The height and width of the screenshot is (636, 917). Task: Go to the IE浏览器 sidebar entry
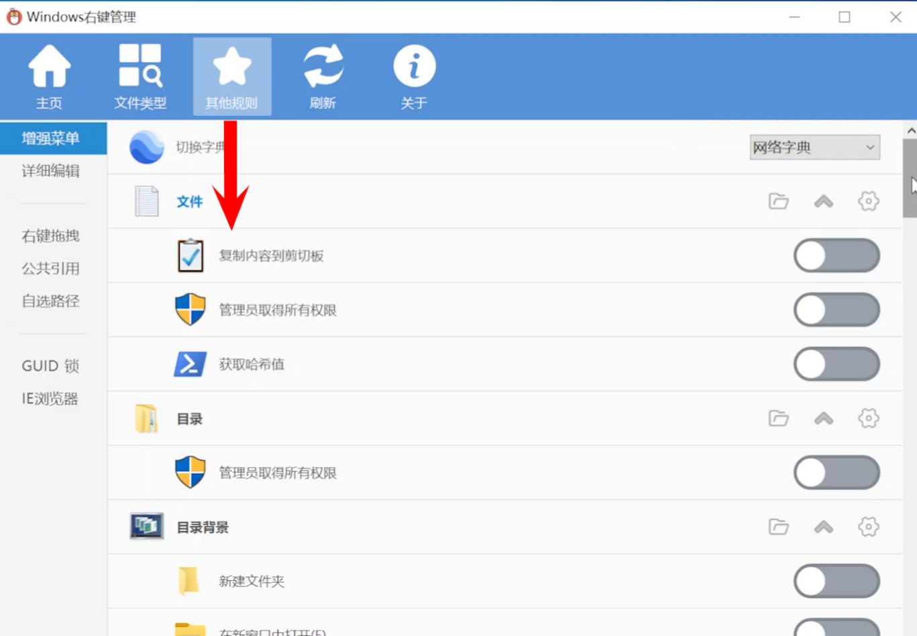51,399
